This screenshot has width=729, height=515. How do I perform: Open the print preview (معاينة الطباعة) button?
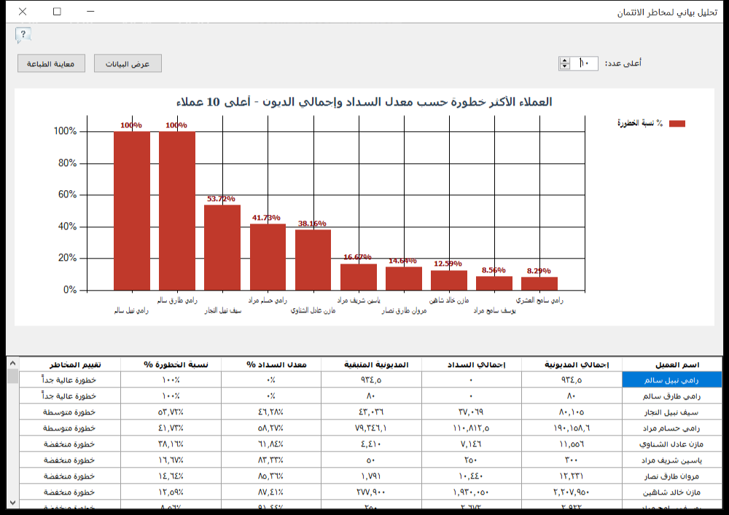point(51,63)
